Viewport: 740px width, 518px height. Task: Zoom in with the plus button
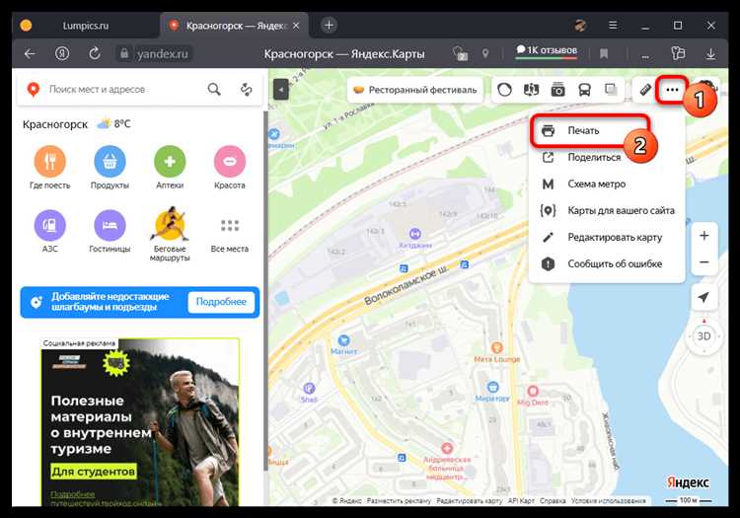pos(703,237)
